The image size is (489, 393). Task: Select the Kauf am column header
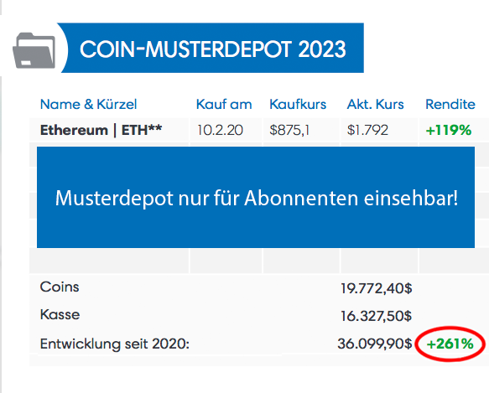point(224,104)
